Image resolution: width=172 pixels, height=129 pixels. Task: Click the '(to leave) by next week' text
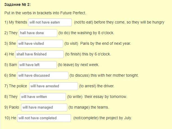point(79,65)
